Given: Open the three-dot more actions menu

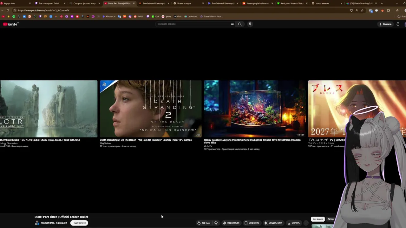Looking at the screenshot, I should click(306, 223).
